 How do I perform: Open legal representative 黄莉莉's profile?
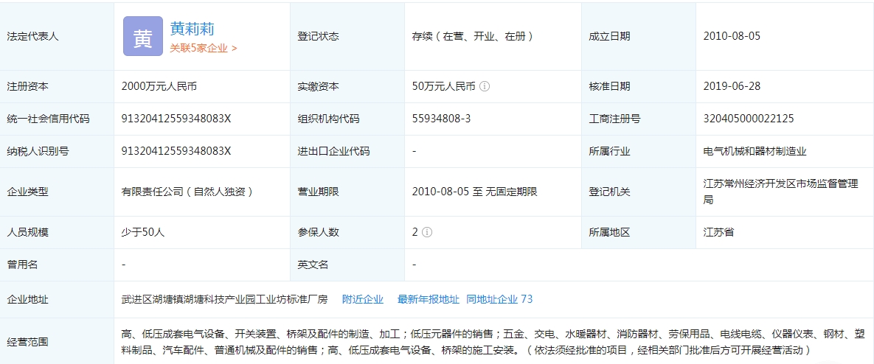coord(192,29)
